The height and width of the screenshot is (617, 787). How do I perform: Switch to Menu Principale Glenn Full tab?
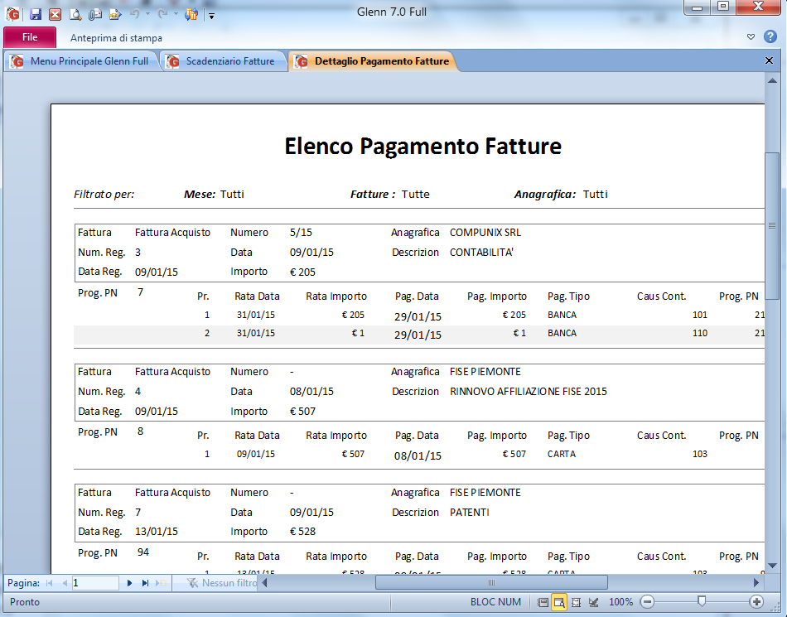pyautogui.click(x=81, y=61)
